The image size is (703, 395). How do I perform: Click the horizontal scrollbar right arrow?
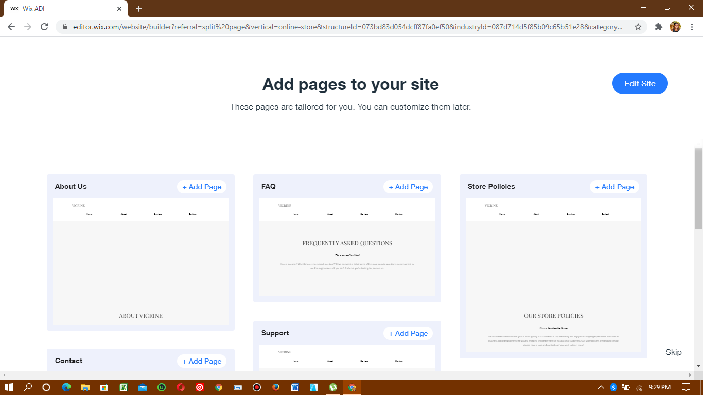[690, 375]
